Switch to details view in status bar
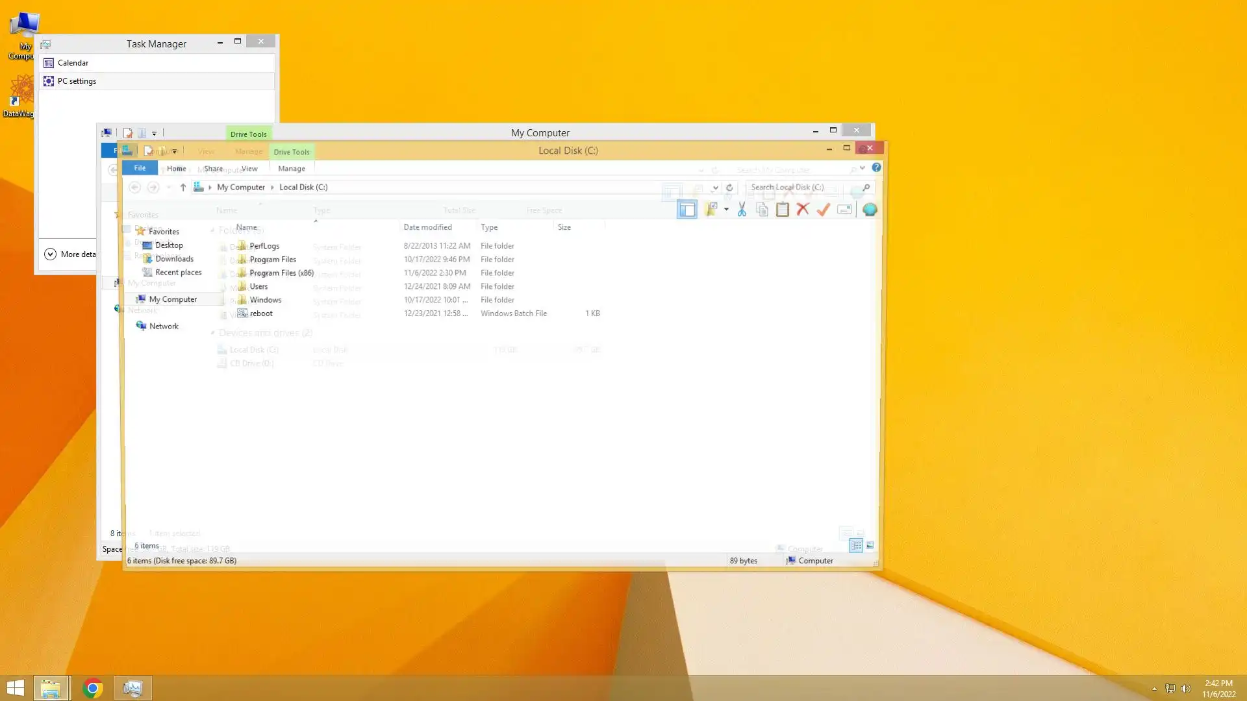This screenshot has height=701, width=1247. tap(856, 546)
